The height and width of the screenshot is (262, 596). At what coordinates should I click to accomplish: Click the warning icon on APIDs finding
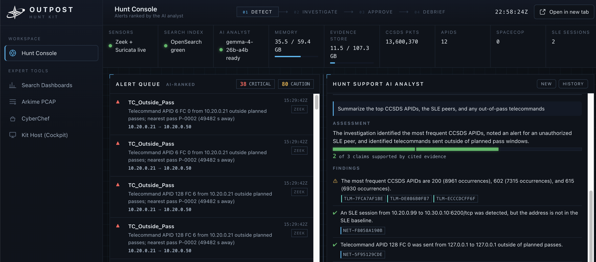point(335,181)
